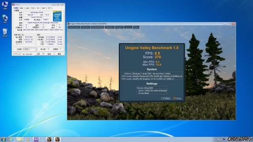Click the bus speed value in CPU-Z

point(29,42)
